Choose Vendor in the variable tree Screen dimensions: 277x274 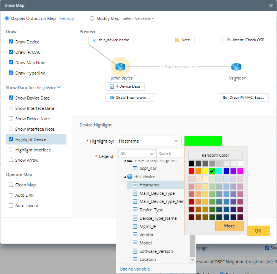(x=147, y=235)
